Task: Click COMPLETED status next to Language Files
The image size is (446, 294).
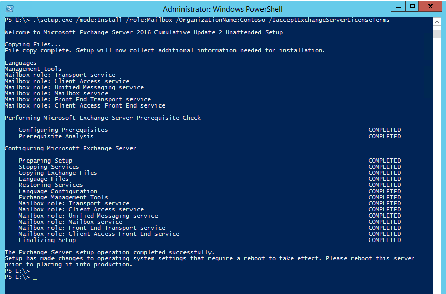Action: tap(384, 179)
